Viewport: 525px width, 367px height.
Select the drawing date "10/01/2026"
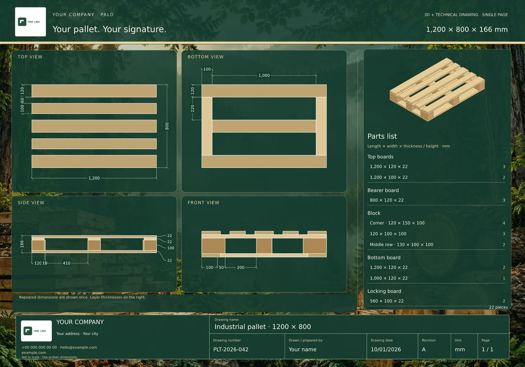click(x=386, y=349)
